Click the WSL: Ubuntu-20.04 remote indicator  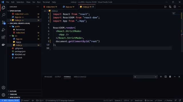click(x=10, y=101)
